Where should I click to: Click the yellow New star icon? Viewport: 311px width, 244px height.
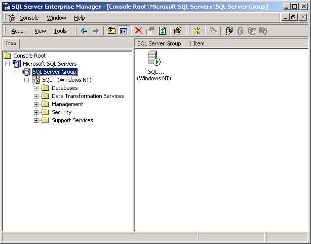point(197,31)
